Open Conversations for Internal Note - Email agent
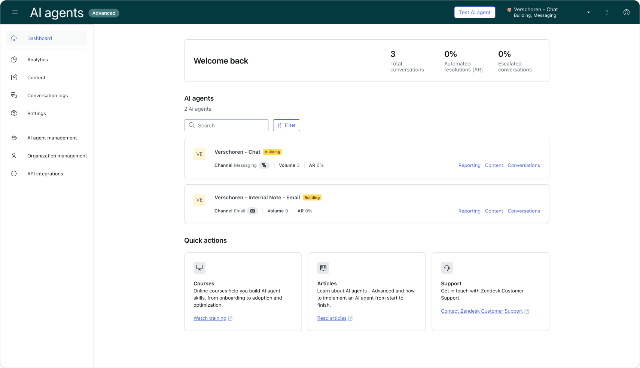This screenshot has height=368, width=640. 524,211
